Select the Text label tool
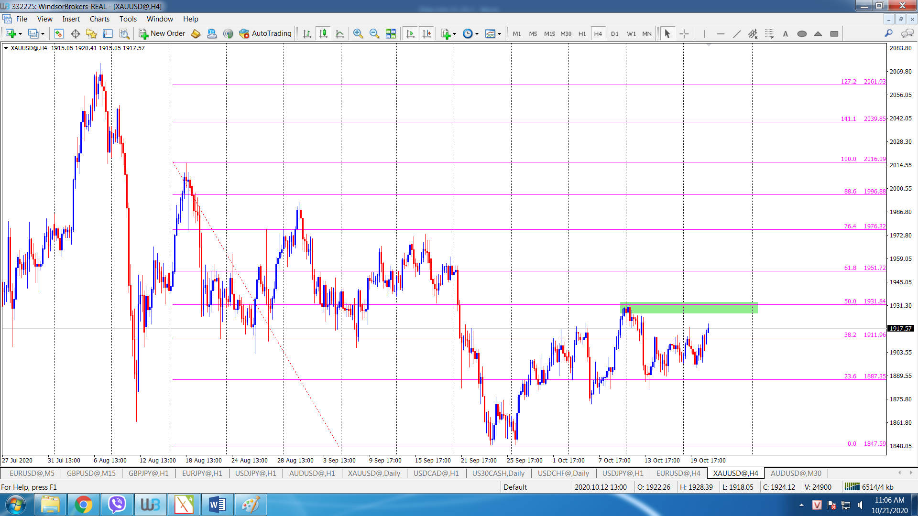The width and height of the screenshot is (918, 516). pos(786,33)
